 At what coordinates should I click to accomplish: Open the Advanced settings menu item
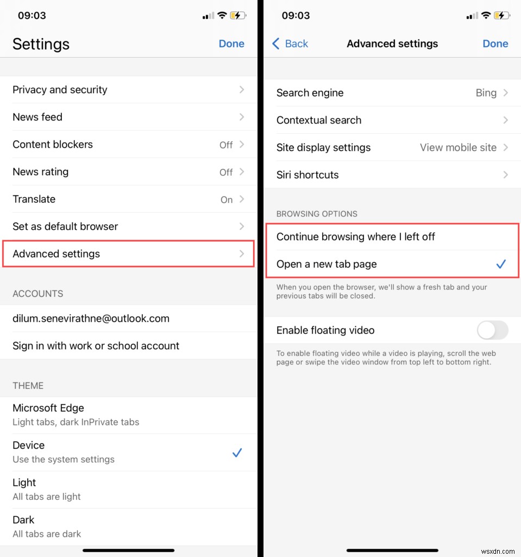(x=128, y=253)
